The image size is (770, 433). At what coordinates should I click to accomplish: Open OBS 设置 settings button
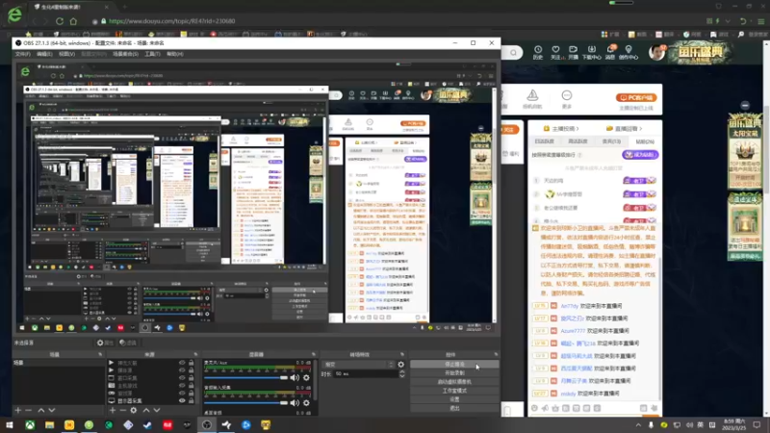coord(454,399)
